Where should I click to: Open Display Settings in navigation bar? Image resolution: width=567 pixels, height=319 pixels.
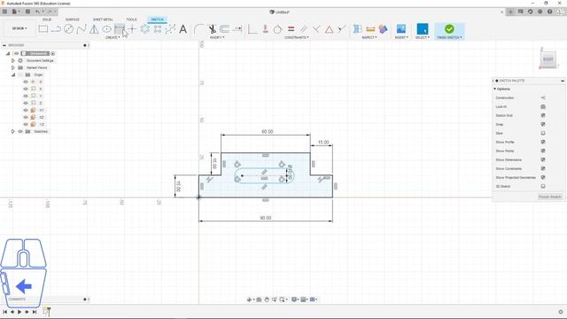295,300
